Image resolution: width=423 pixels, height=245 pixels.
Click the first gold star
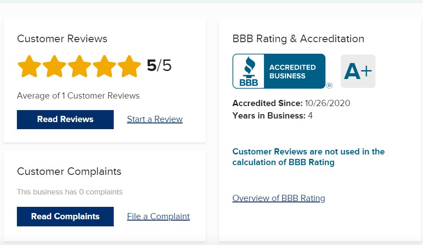coord(29,66)
